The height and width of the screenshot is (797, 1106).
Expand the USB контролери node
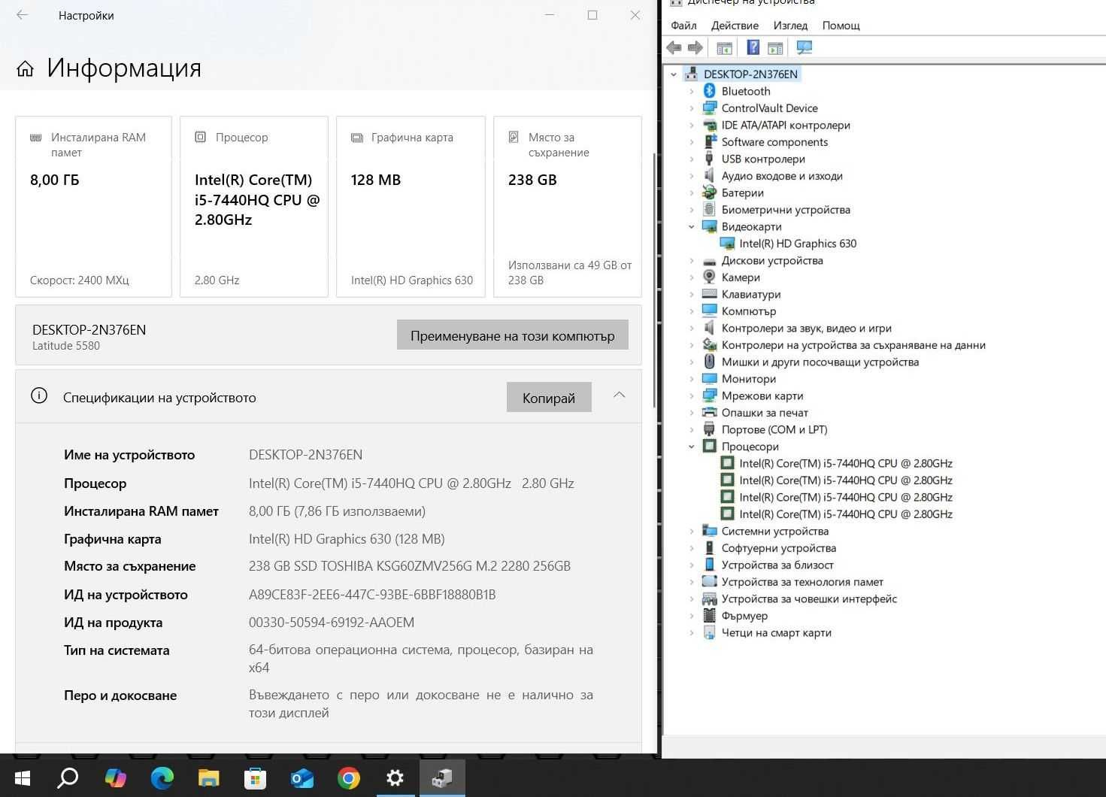[x=692, y=159]
